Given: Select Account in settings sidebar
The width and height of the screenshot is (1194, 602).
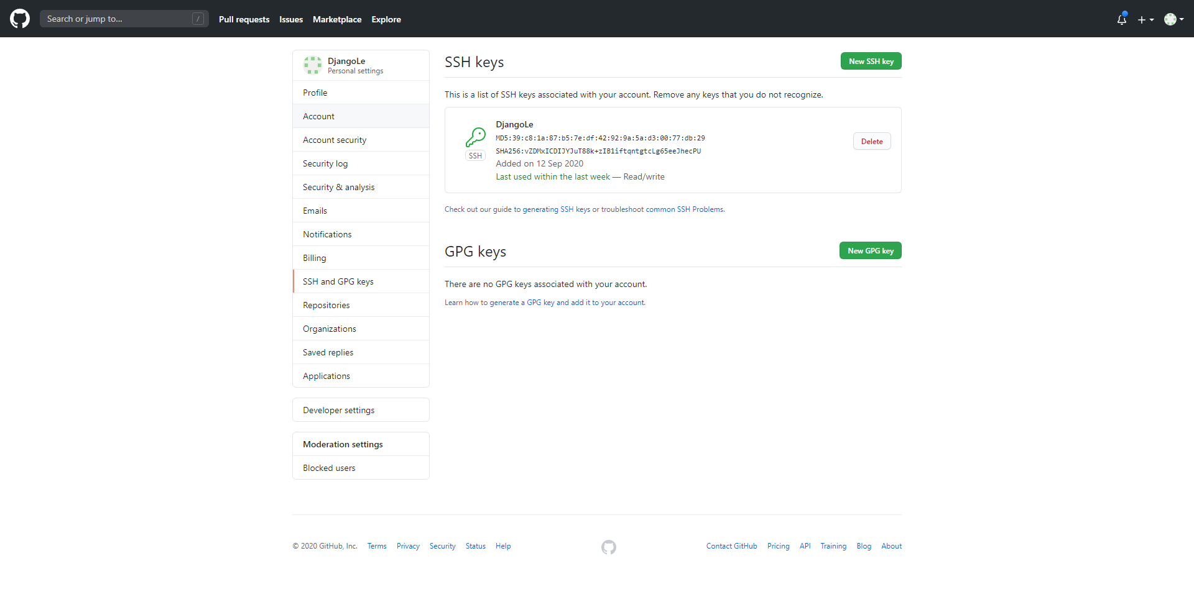Looking at the screenshot, I should (361, 116).
